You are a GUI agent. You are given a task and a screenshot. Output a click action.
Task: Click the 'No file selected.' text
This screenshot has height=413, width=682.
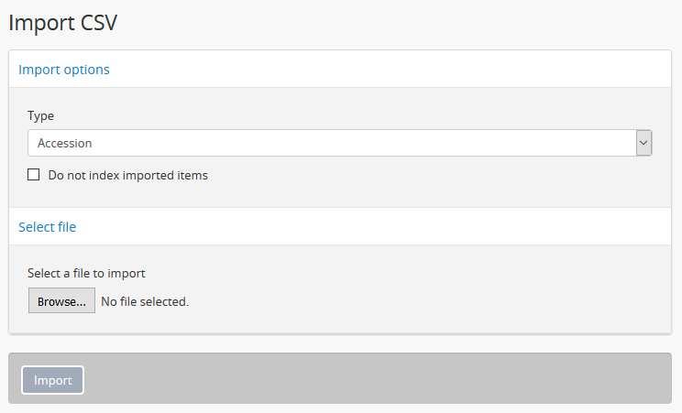pos(145,301)
